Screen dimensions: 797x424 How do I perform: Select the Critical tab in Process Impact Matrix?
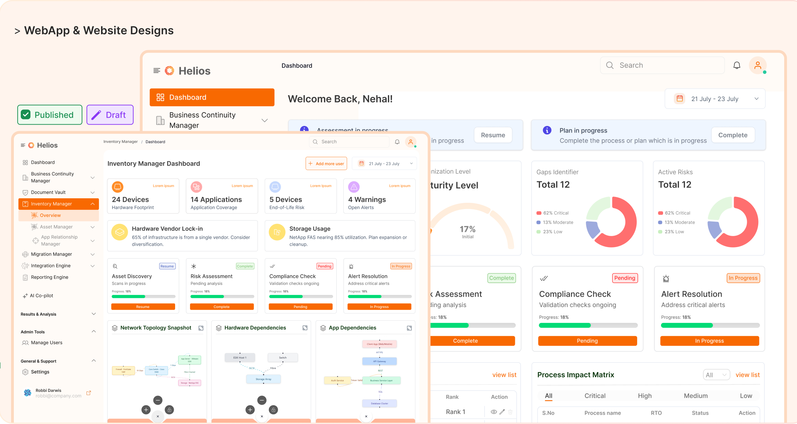[595, 396]
